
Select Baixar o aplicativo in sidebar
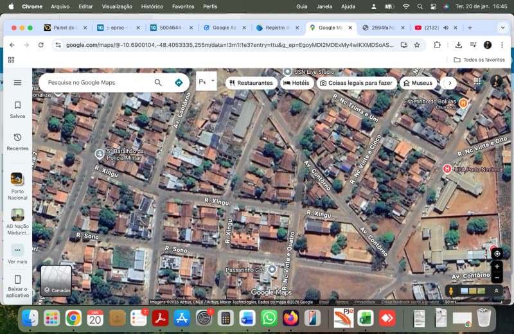pyautogui.click(x=18, y=286)
